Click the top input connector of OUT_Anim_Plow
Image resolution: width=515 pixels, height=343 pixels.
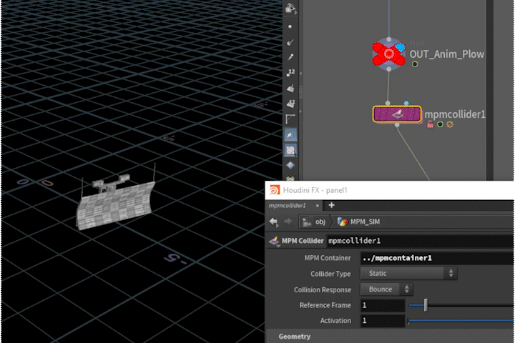(x=389, y=39)
